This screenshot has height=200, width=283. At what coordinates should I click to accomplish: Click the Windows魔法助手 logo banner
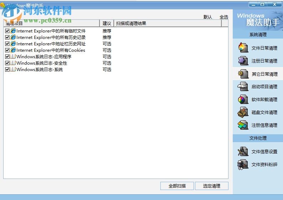(258, 20)
